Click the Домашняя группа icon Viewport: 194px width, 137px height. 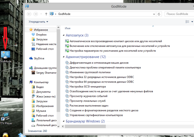point(31,68)
